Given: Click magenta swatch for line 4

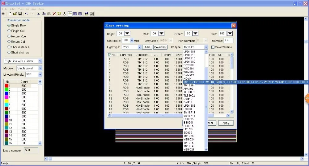Looking at the screenshot, I should pos(6,97).
